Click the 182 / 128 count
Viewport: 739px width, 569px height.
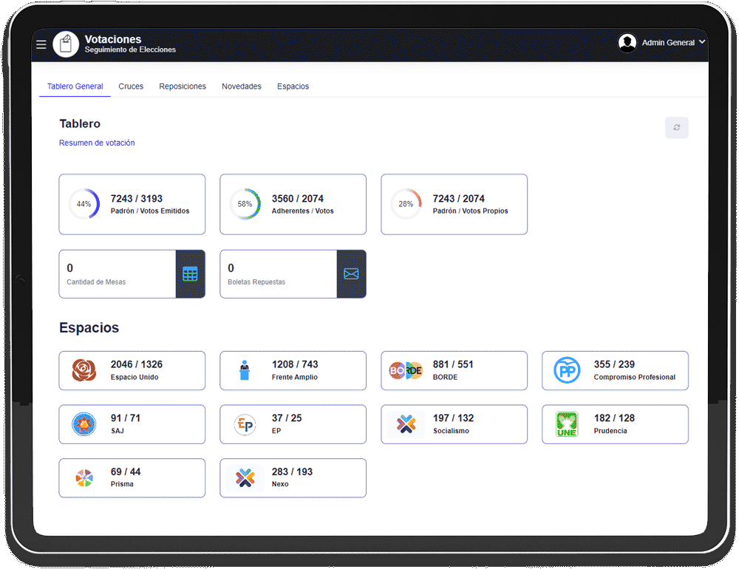614,418
